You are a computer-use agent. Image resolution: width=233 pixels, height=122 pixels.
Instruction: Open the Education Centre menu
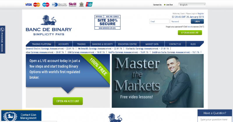pyautogui.click(x=127, y=44)
